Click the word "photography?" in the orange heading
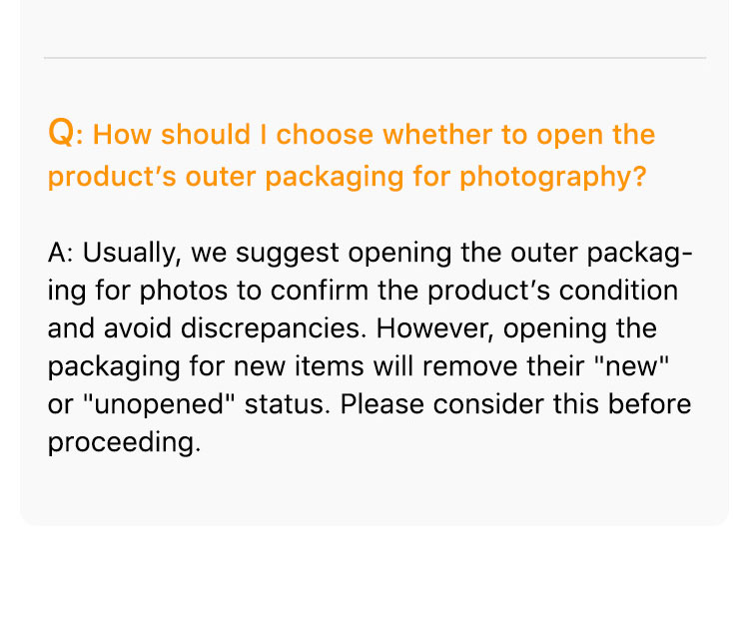 (553, 177)
